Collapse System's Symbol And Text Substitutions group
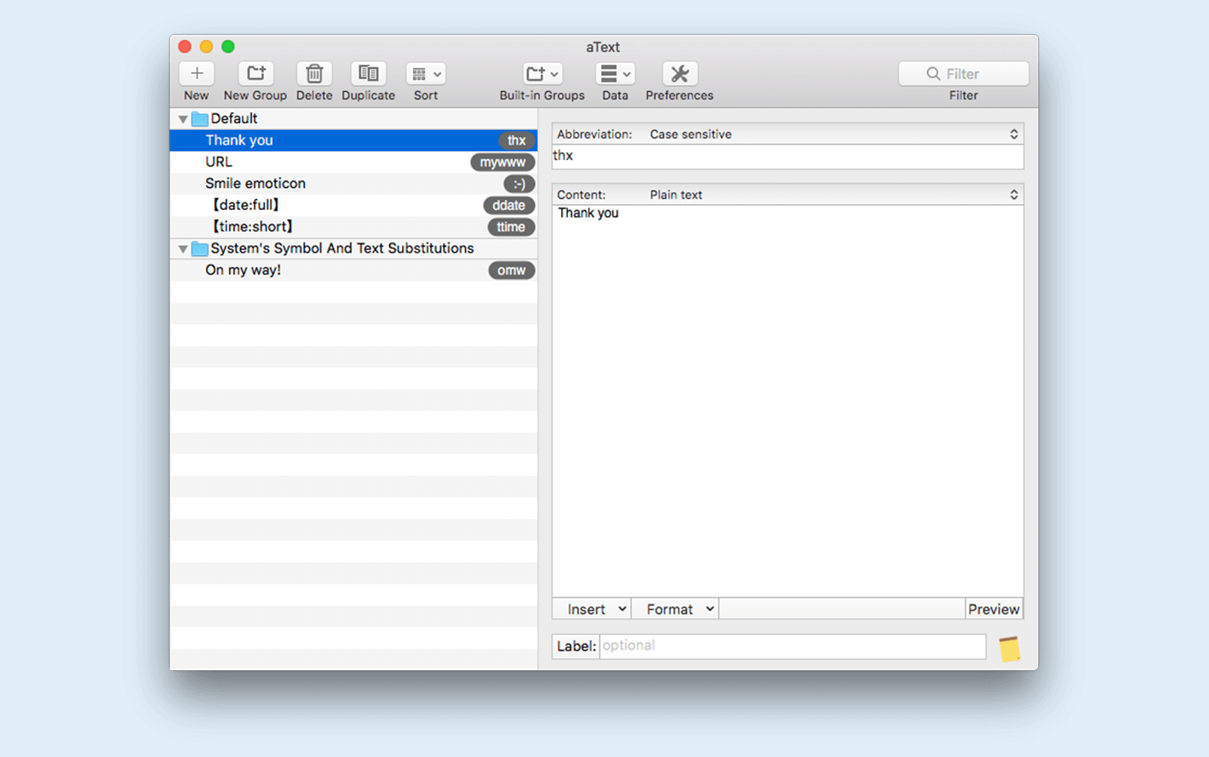1209x757 pixels. pyautogui.click(x=183, y=249)
